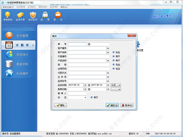
Task: Click the date-time in the status bar
Action: [165, 134]
